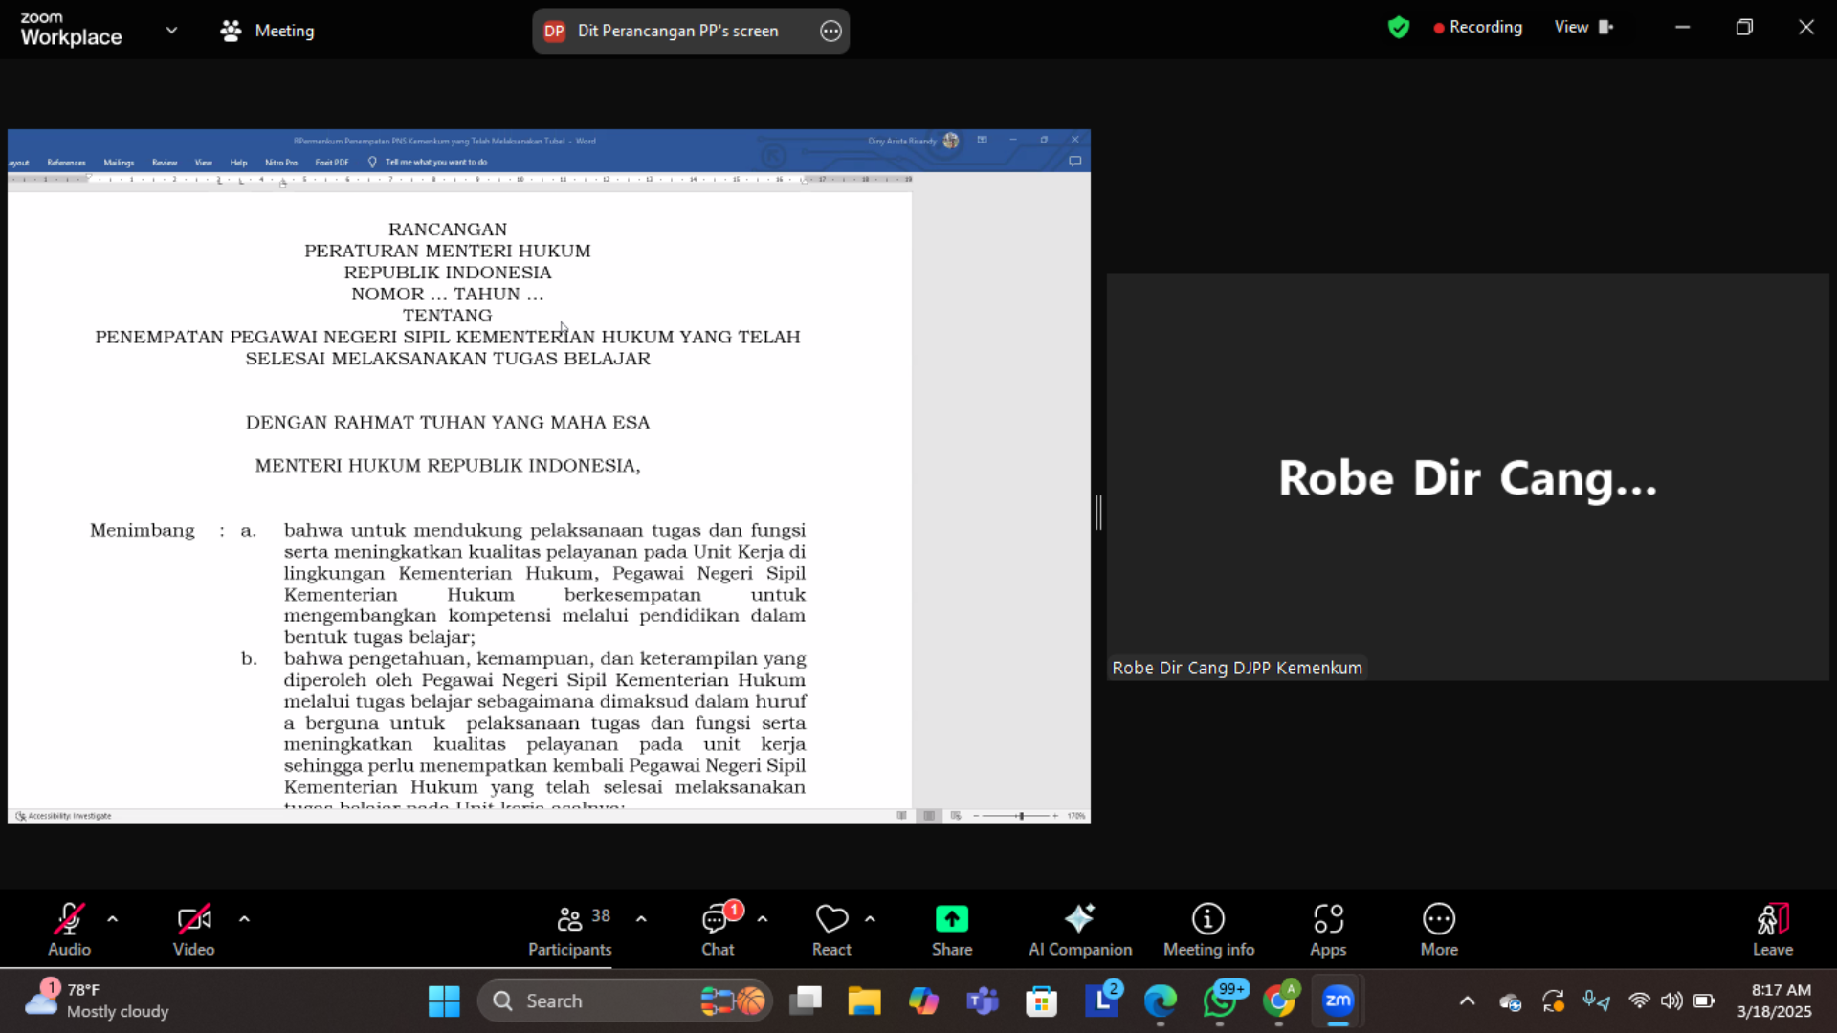Show hidden system tray icons
The width and height of the screenshot is (1837, 1033).
pyautogui.click(x=1467, y=1000)
